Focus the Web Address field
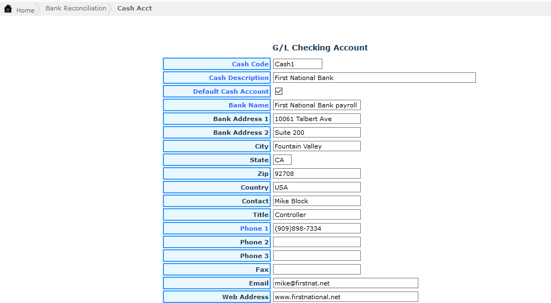Screen dimensions: 551x303 345,297
